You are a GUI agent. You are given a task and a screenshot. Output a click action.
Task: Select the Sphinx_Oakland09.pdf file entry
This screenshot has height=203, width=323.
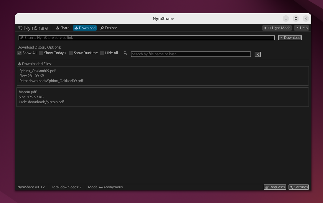pos(163,76)
